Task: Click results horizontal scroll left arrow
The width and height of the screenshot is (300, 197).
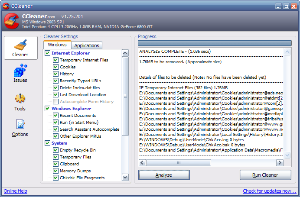Action: 142,163
